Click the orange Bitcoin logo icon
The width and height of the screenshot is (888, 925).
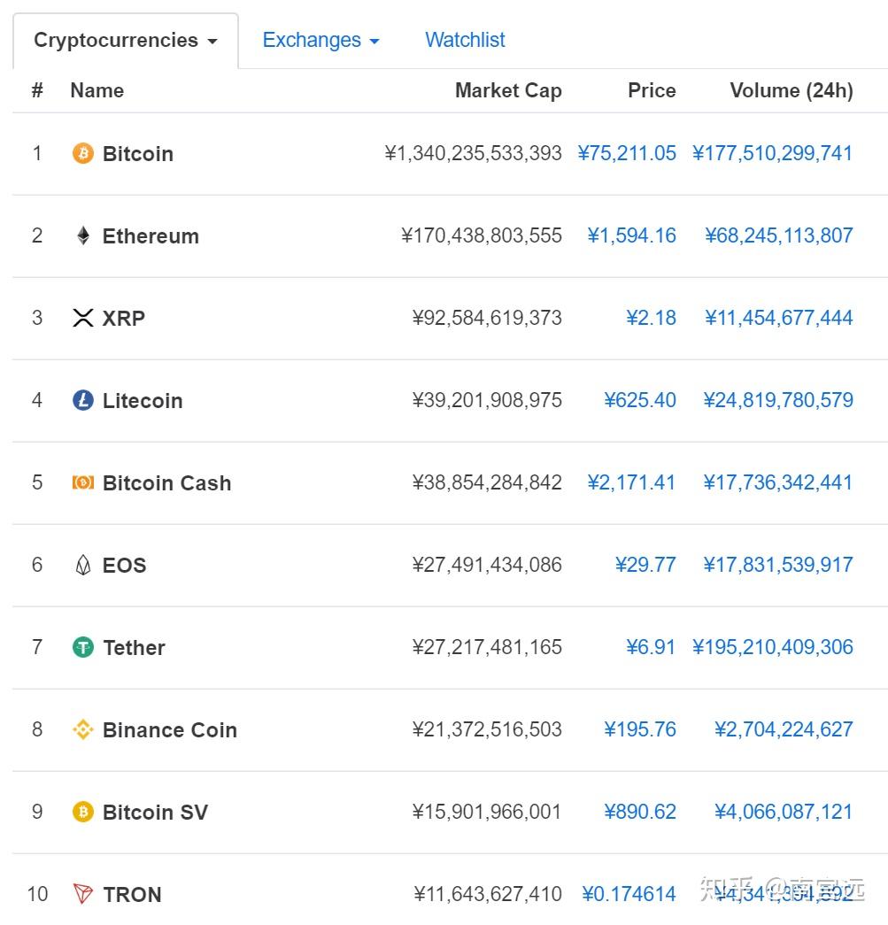point(82,153)
